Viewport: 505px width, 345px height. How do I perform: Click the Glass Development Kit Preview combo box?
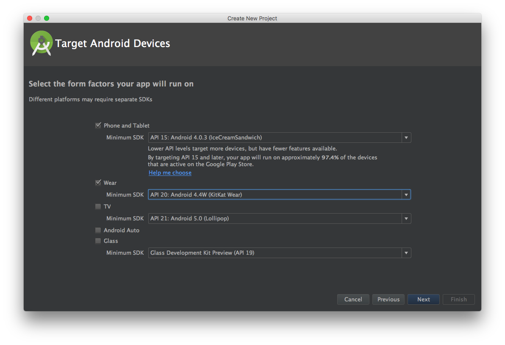[x=279, y=253]
